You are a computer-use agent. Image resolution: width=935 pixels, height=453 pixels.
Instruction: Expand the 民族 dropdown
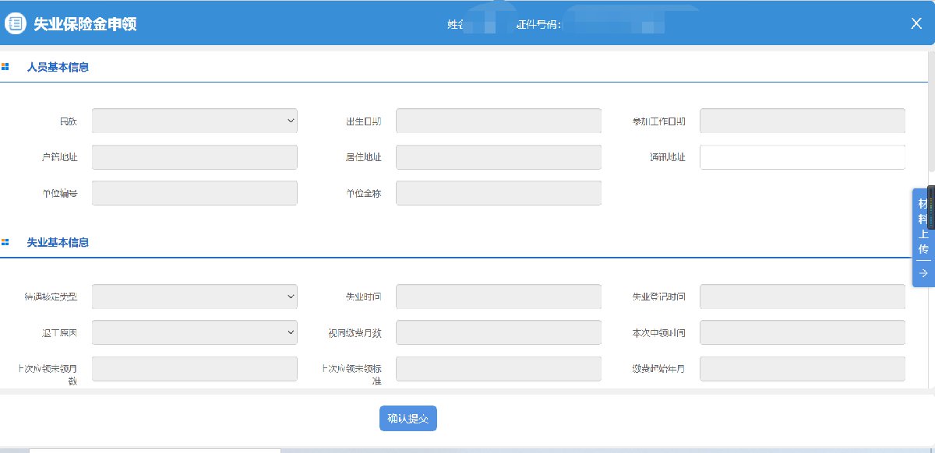click(x=194, y=121)
